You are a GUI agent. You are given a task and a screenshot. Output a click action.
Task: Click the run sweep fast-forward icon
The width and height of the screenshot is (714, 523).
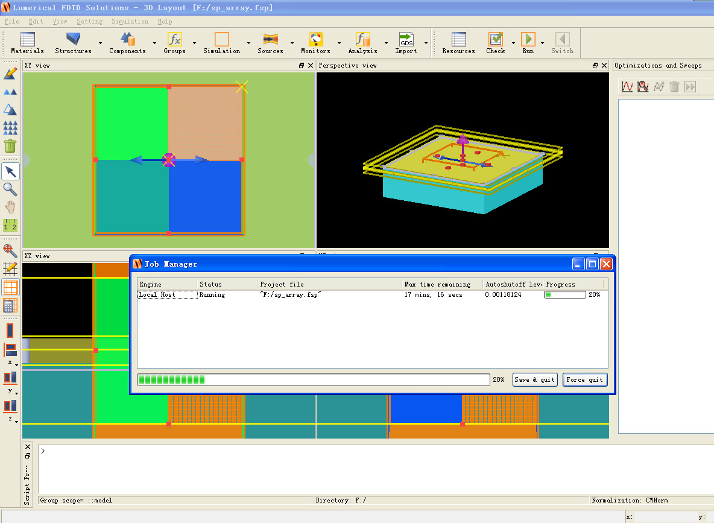pyautogui.click(x=690, y=86)
